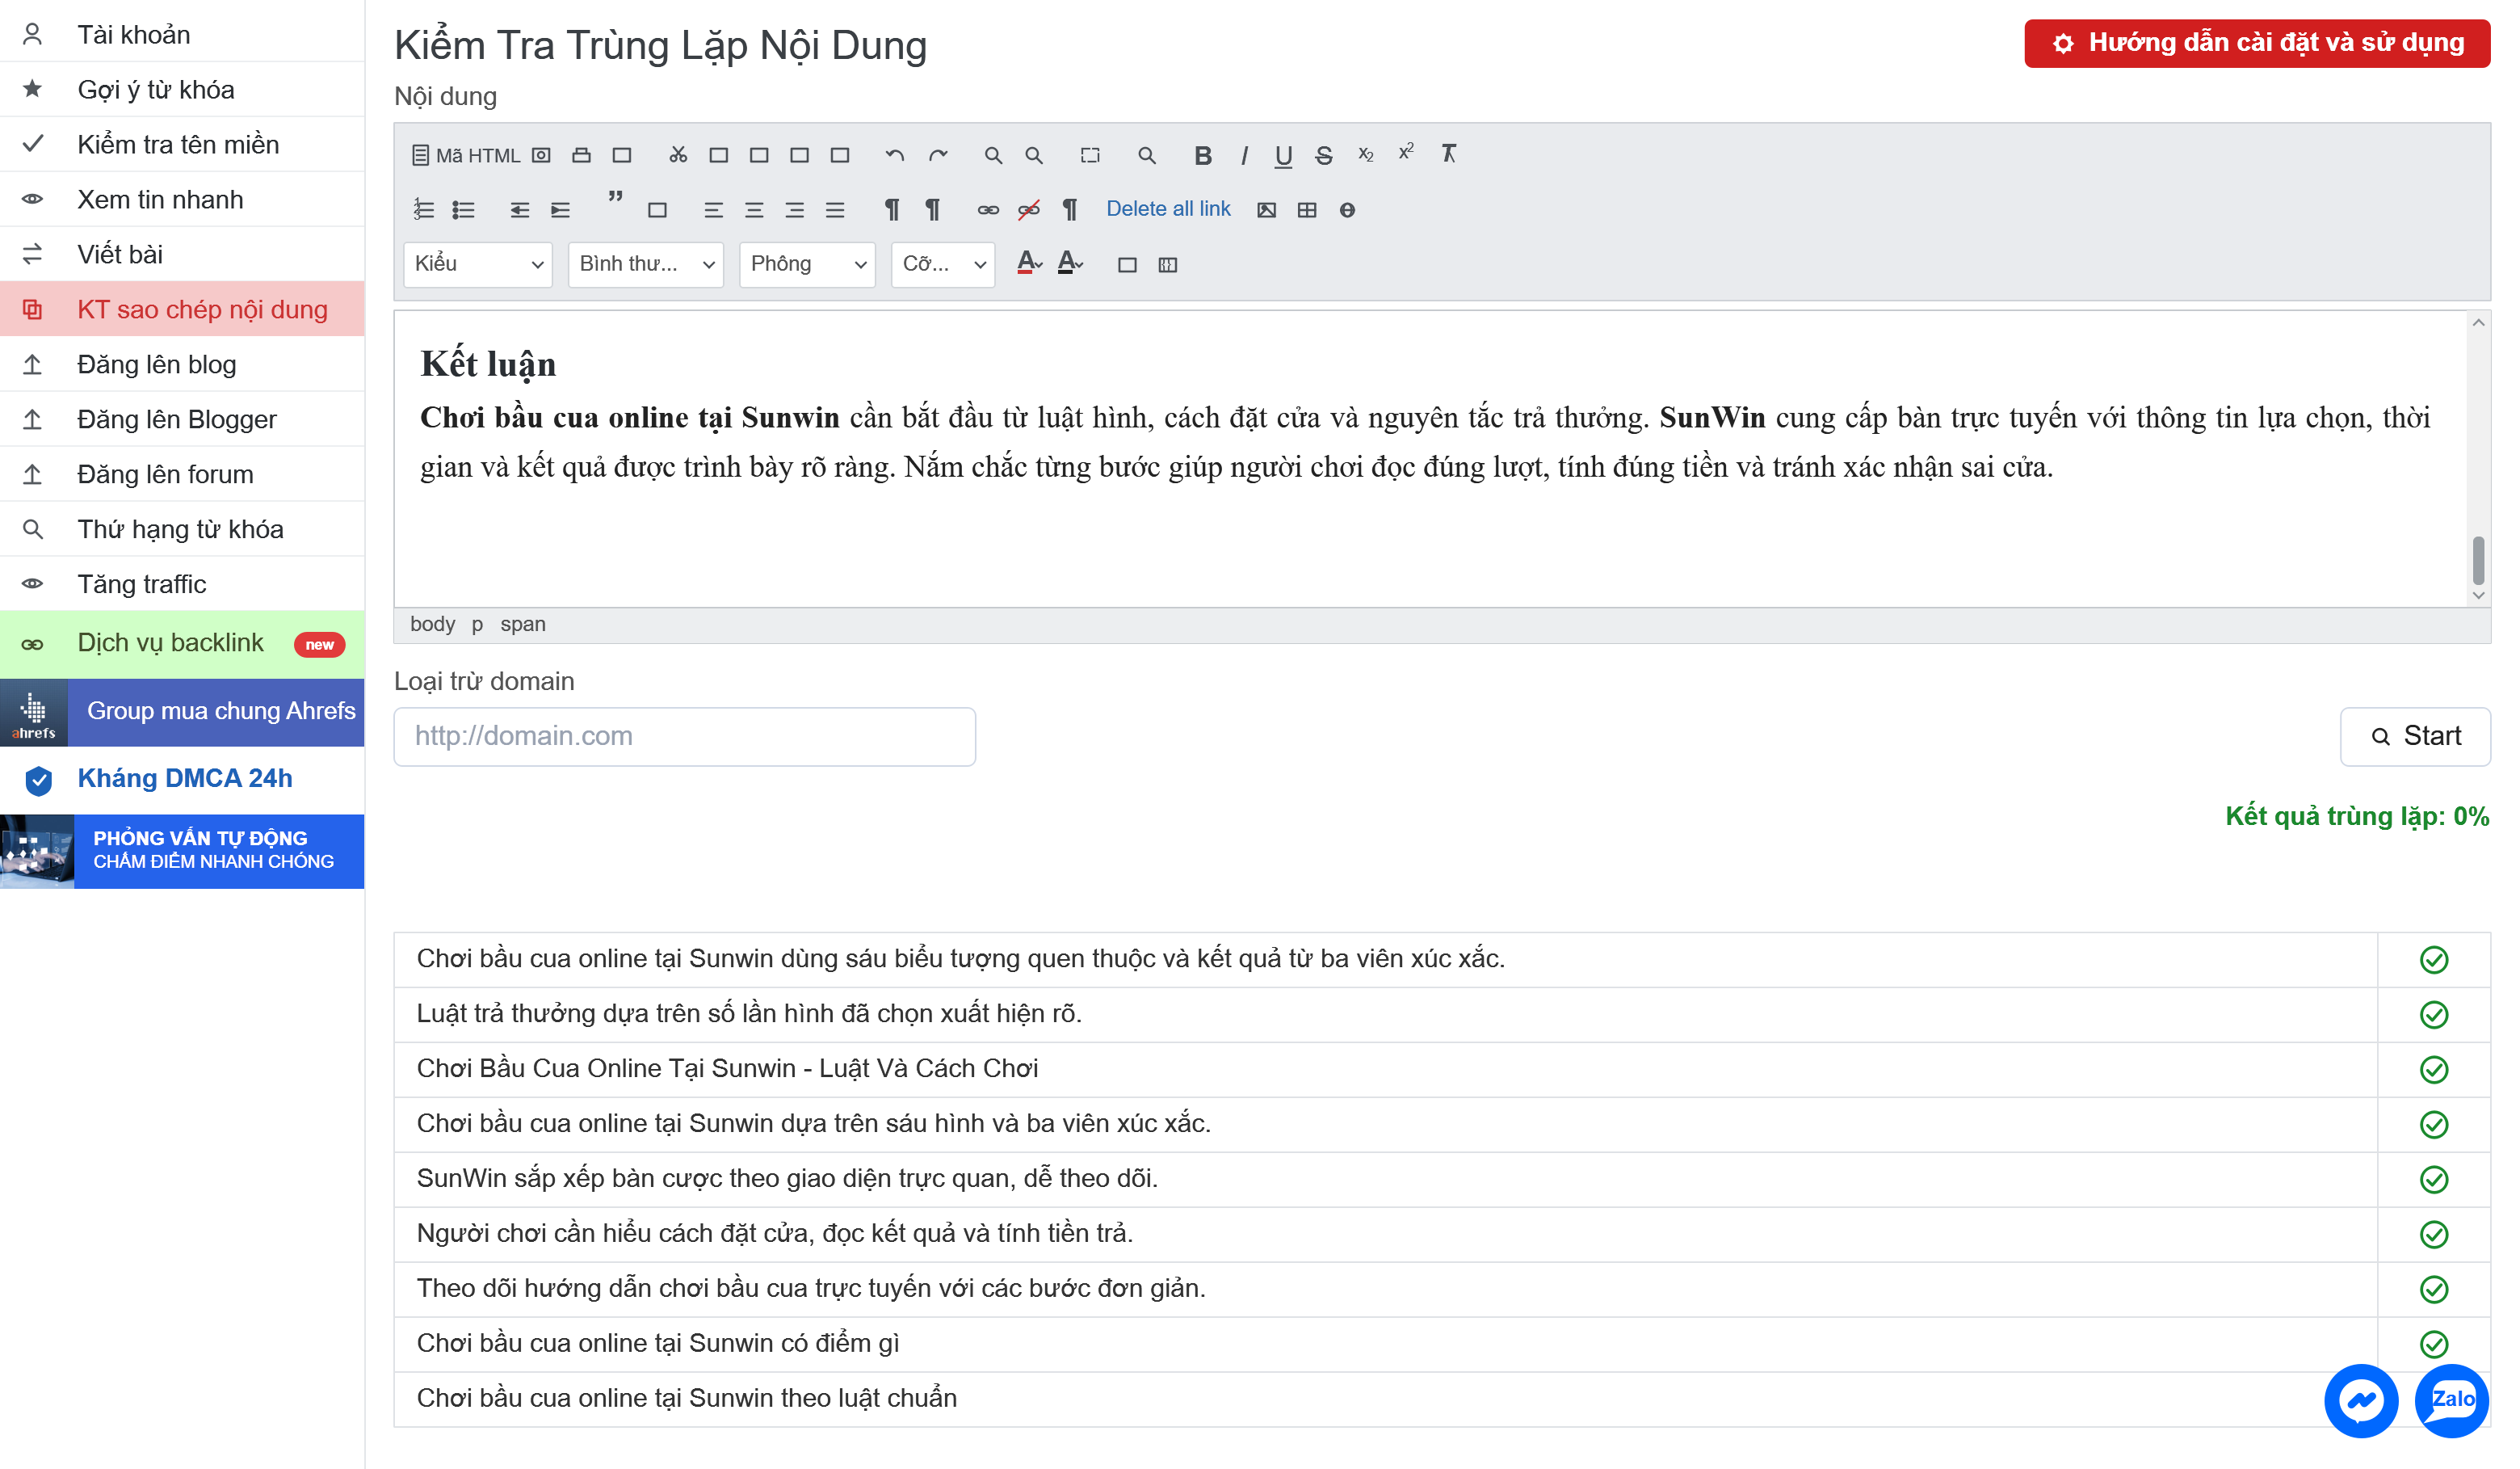Align text to the left
The width and height of the screenshot is (2520, 1469).
tap(713, 210)
